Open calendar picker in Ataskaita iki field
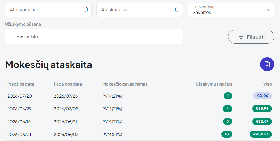280x141 pixels. point(177,9)
